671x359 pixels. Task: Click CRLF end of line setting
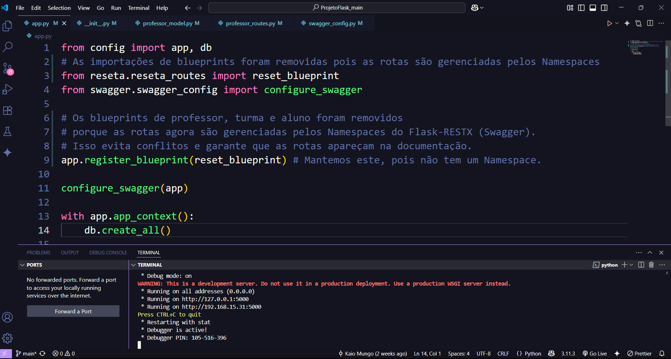[x=503, y=354]
